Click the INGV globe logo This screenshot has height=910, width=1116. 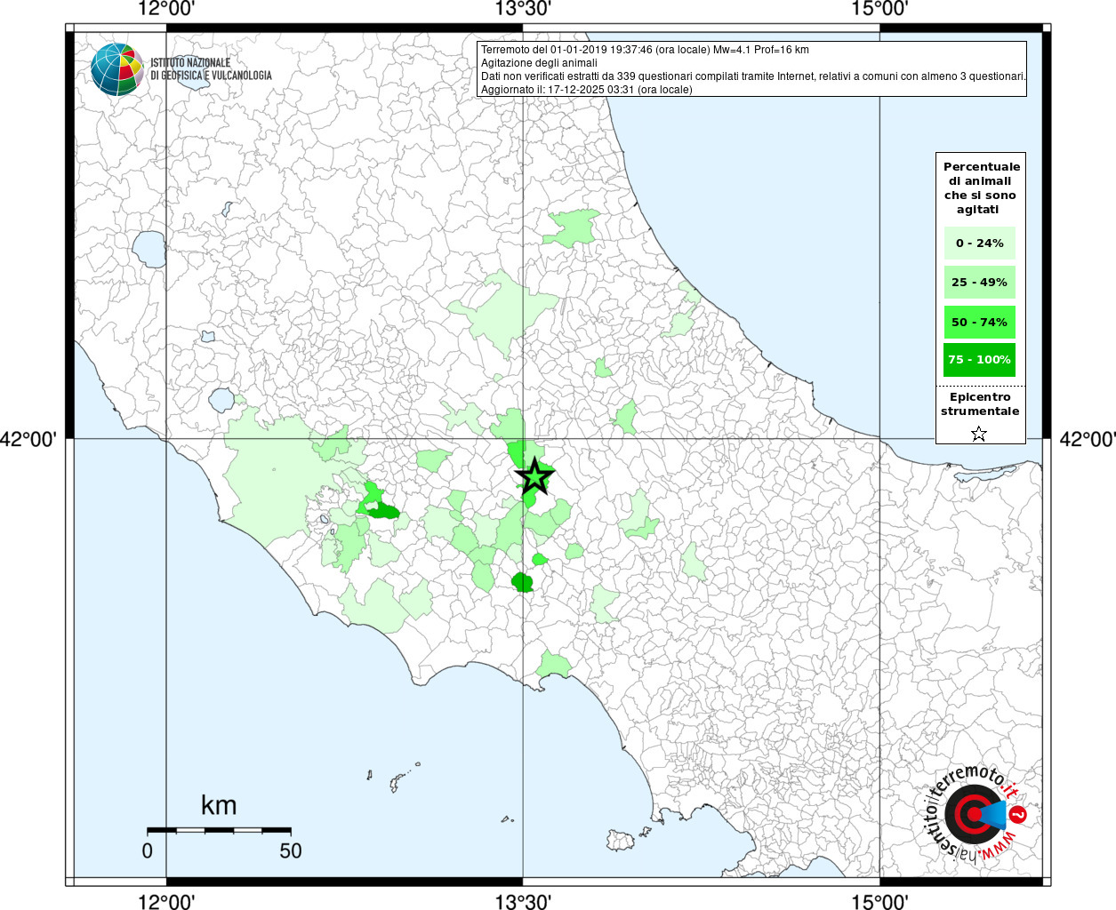pos(116,69)
